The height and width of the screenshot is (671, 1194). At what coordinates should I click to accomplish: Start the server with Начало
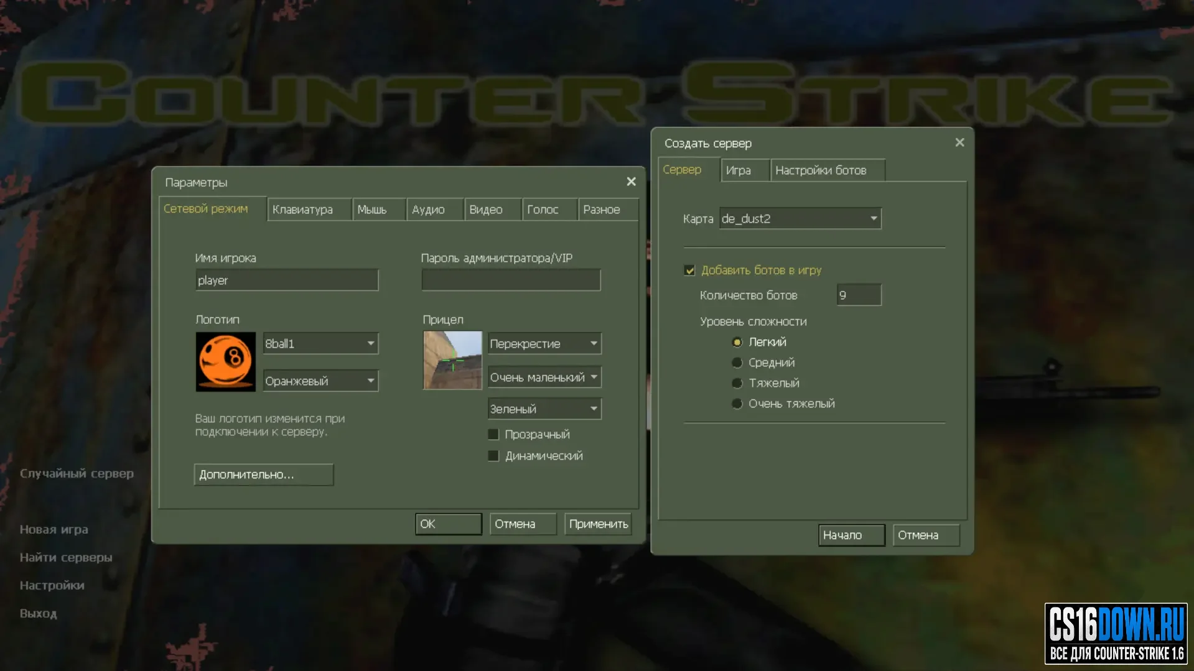[852, 535]
